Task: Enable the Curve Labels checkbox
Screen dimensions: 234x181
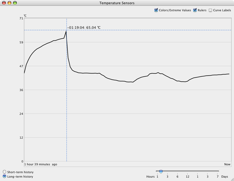Action: click(210, 10)
